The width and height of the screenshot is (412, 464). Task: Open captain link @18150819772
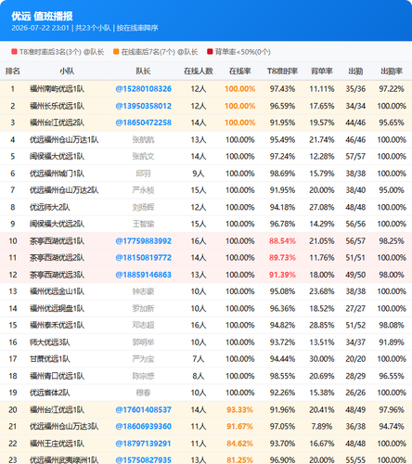point(143,258)
